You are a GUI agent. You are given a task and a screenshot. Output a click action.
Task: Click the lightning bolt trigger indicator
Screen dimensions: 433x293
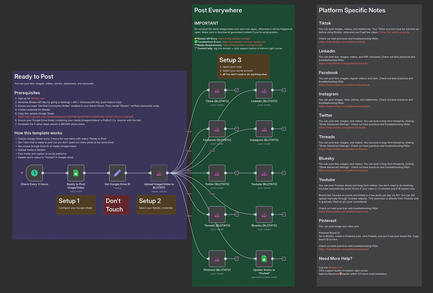pos(22,173)
